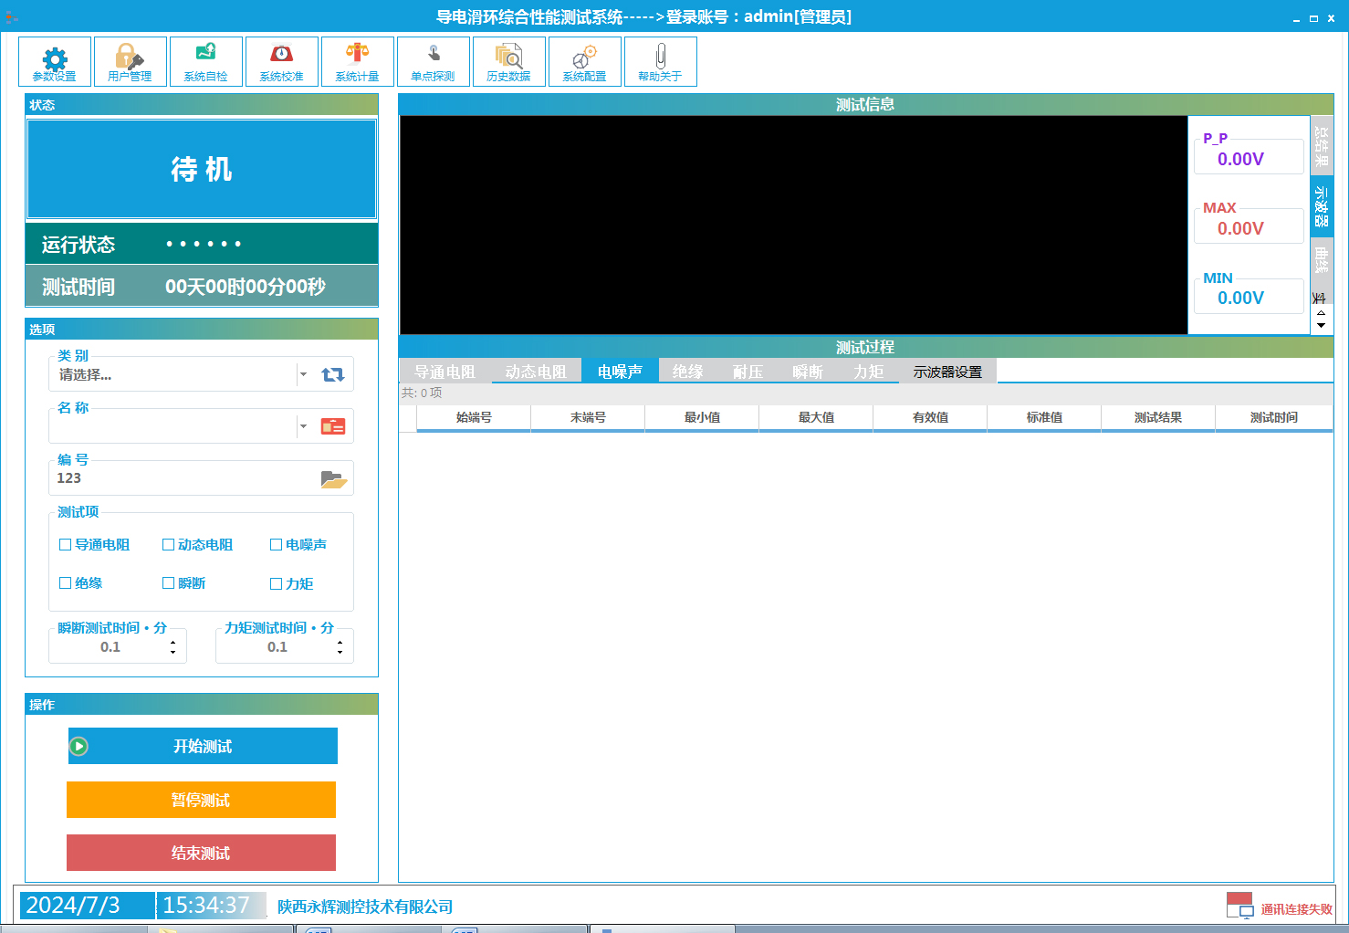Click the red ID card icon beside 名称
Image resolution: width=1349 pixels, height=933 pixels.
point(332,425)
